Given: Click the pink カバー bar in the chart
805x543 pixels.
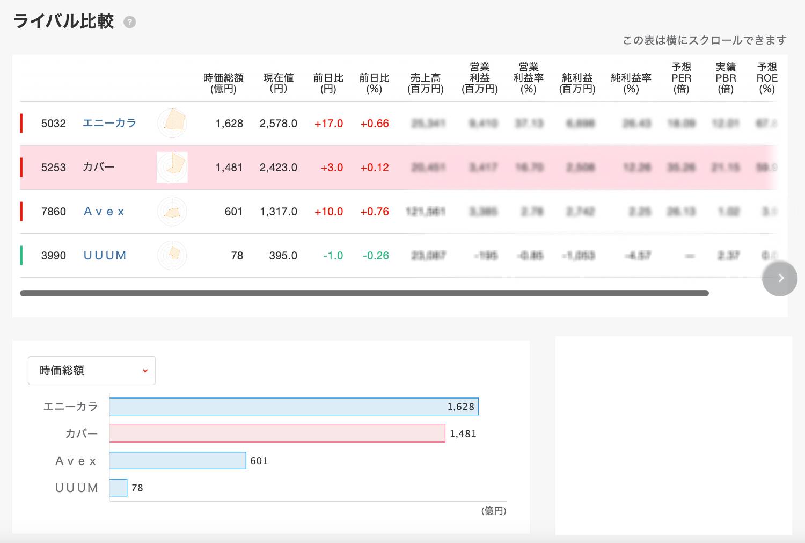Looking at the screenshot, I should [x=277, y=433].
